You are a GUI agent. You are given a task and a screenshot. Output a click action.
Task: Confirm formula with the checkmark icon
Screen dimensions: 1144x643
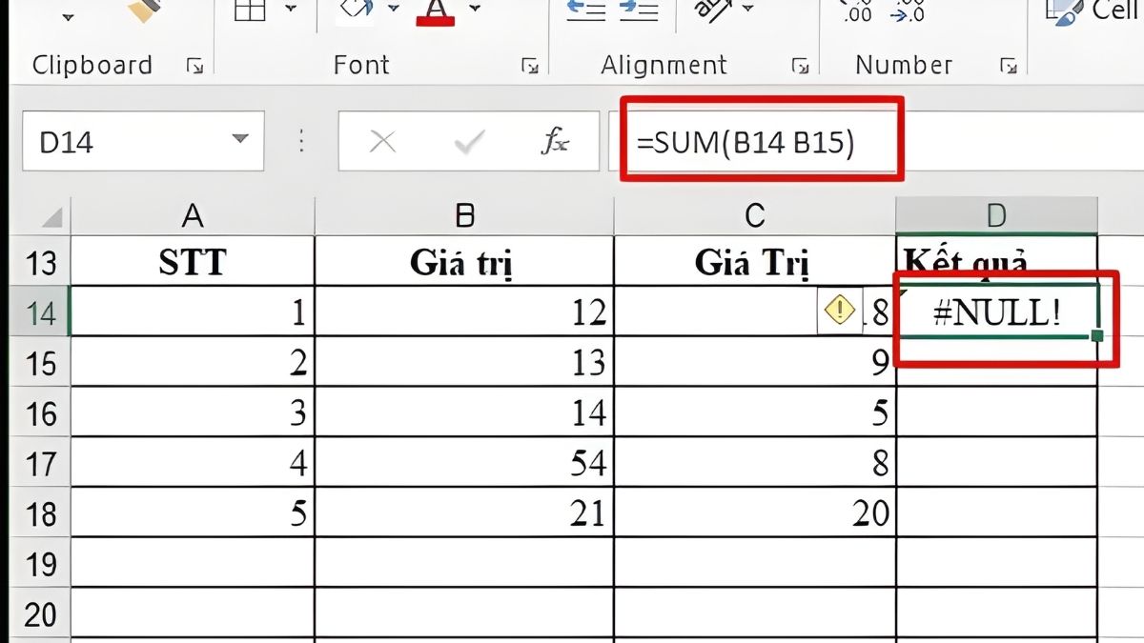point(466,141)
